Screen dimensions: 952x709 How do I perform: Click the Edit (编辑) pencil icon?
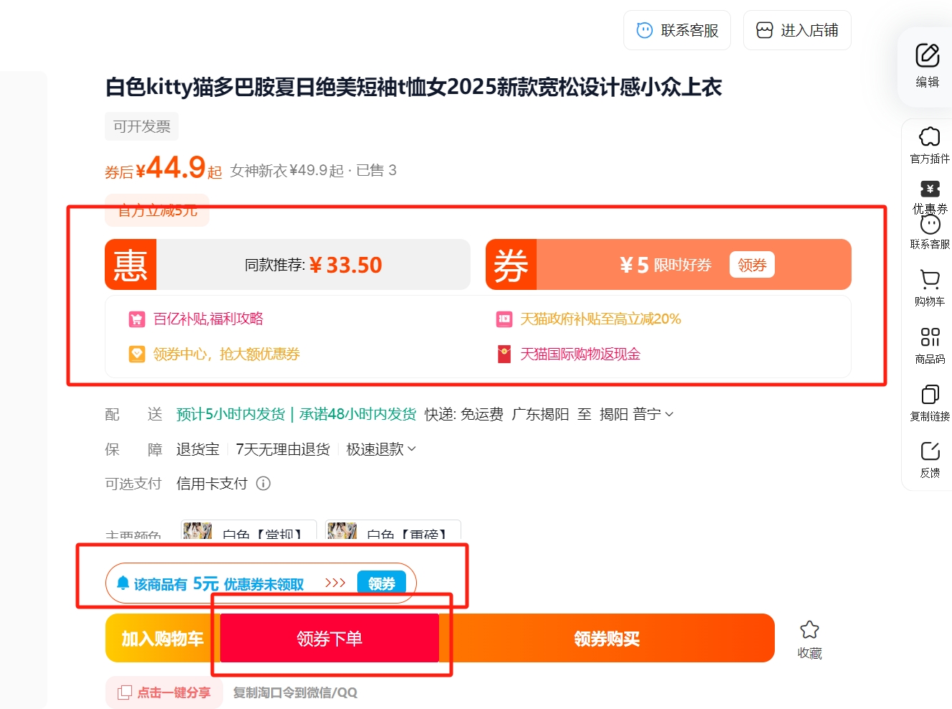(x=927, y=56)
